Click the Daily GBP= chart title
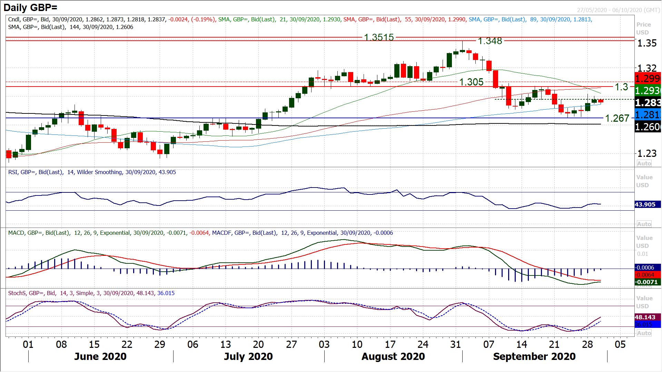 [30, 7]
